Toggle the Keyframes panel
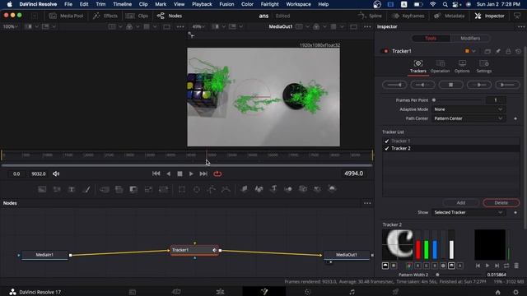This screenshot has height=296, width=527. click(408, 16)
